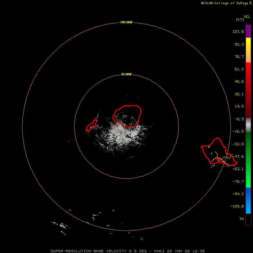
Task: Click the -78.7 velocity scale value
Action: 238,182
